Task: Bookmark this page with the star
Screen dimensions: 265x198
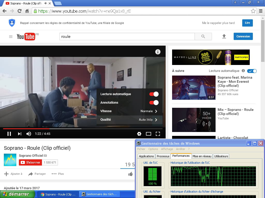Action: [253, 11]
